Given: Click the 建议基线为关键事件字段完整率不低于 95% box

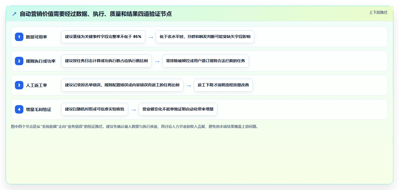Looking at the screenshot, I should (103, 37).
